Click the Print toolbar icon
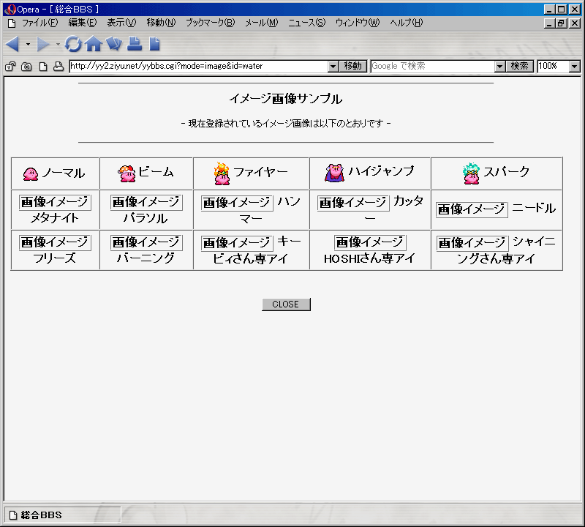This screenshot has width=585, height=527. point(135,44)
